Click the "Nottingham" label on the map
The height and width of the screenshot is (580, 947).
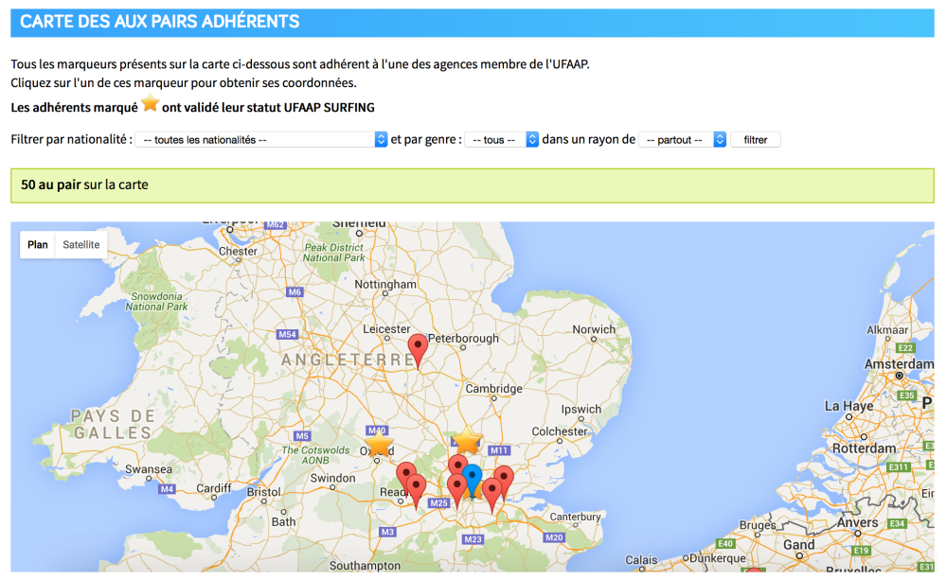pyautogui.click(x=385, y=284)
